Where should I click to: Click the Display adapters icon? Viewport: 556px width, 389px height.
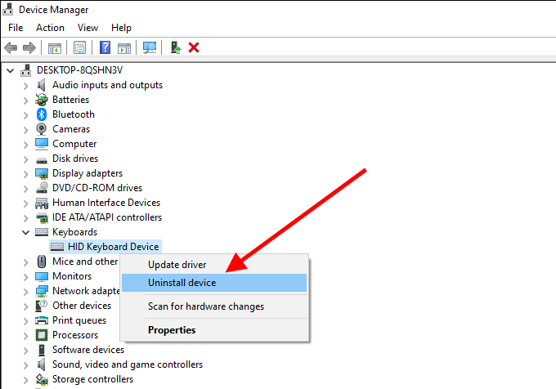[x=42, y=173]
